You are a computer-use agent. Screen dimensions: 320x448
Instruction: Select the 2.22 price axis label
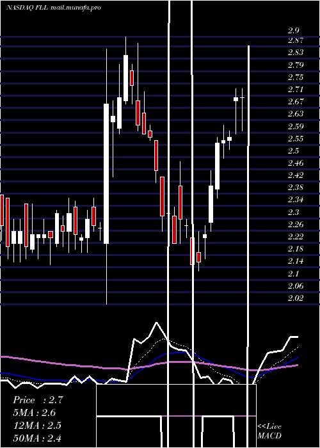(296, 237)
